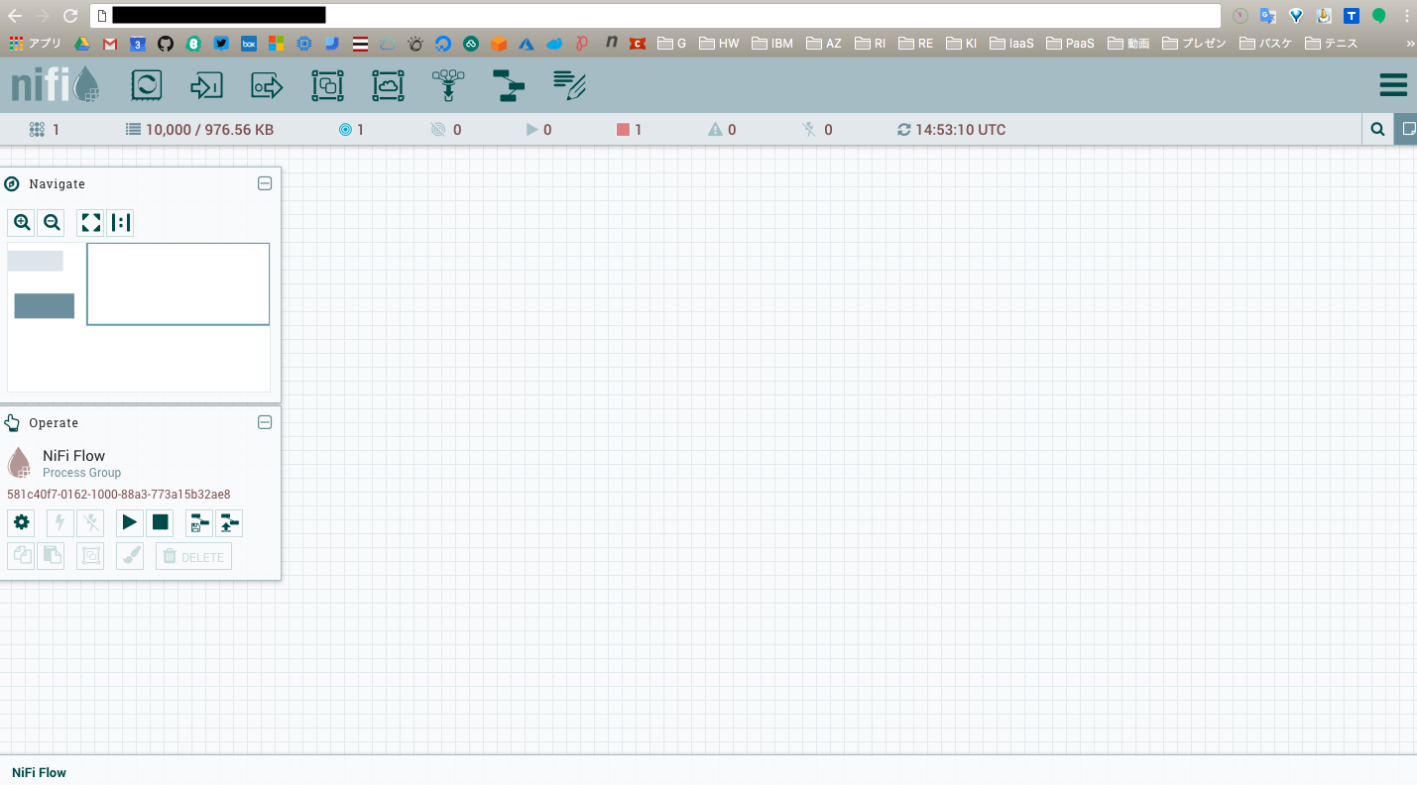
Task: Click the 14:53:10 UTC refresh time
Action: pos(952,130)
